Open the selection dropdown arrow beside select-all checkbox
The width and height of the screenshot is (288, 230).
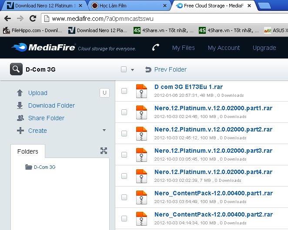pyautogui.click(x=132, y=70)
